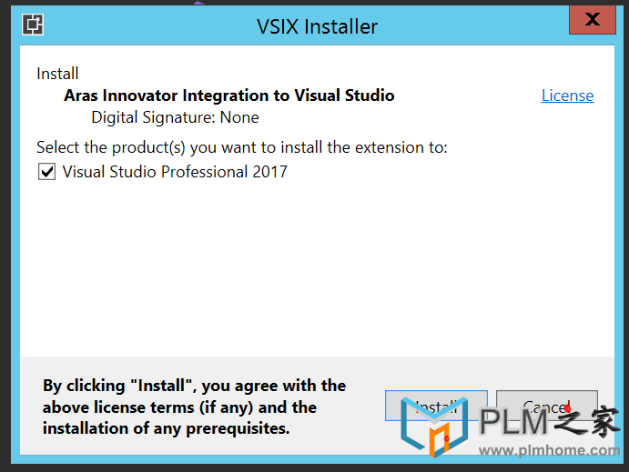
Task: Click the red dot on Cancel button
Action: coord(567,408)
